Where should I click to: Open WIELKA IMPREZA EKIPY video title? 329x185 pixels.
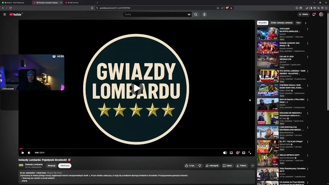289,155
